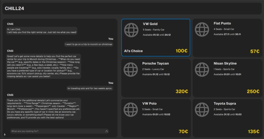Click the Toyota Supra globe image icon
The image size is (264, 139).
202,110
